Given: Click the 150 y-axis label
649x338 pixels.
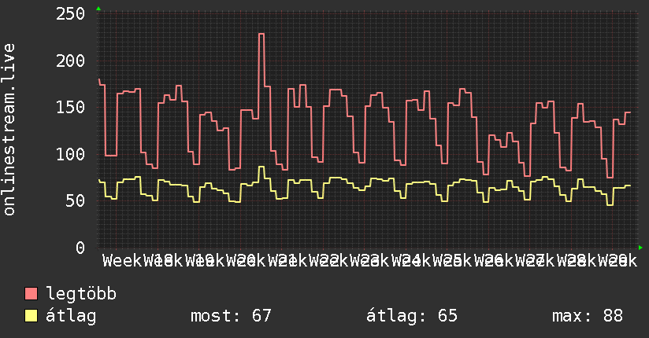Looking at the screenshot, I should click(x=70, y=108).
